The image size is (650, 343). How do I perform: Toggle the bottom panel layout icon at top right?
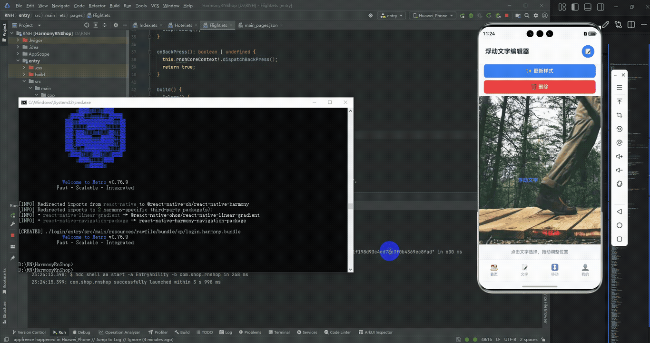[x=588, y=7]
